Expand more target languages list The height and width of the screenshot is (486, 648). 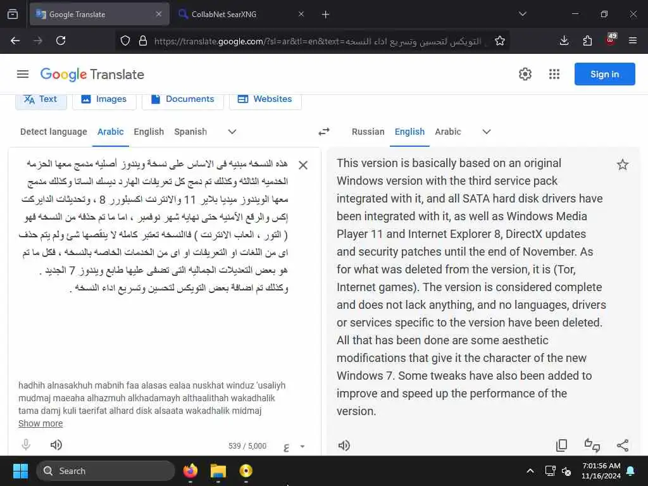[487, 132]
